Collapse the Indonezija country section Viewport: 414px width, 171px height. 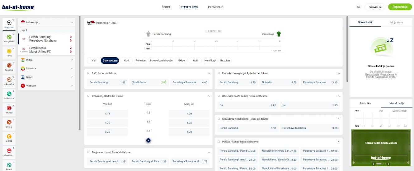[x=72, y=22]
